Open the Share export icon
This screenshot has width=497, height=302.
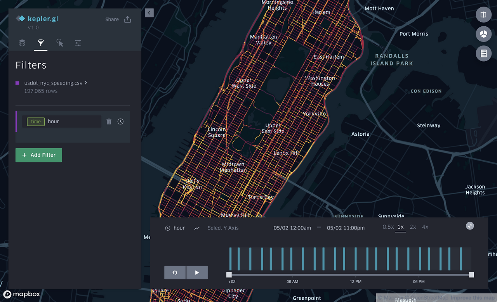click(x=127, y=19)
